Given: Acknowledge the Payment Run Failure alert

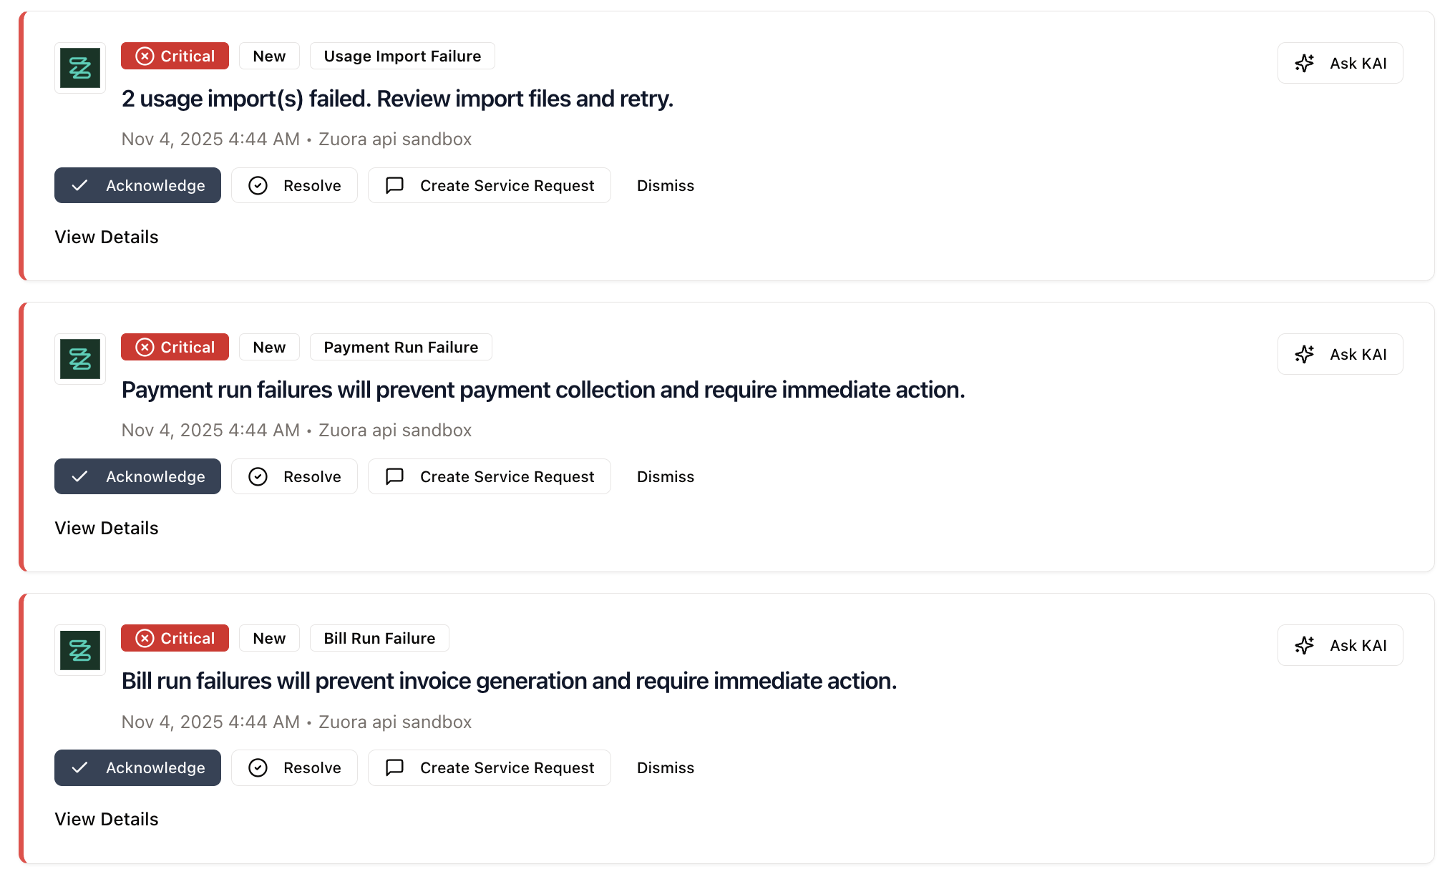Looking at the screenshot, I should pyautogui.click(x=137, y=476).
